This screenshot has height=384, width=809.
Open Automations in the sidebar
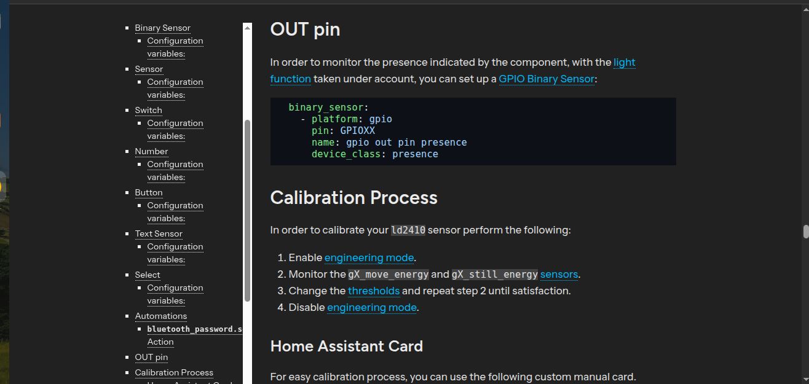[x=161, y=316]
